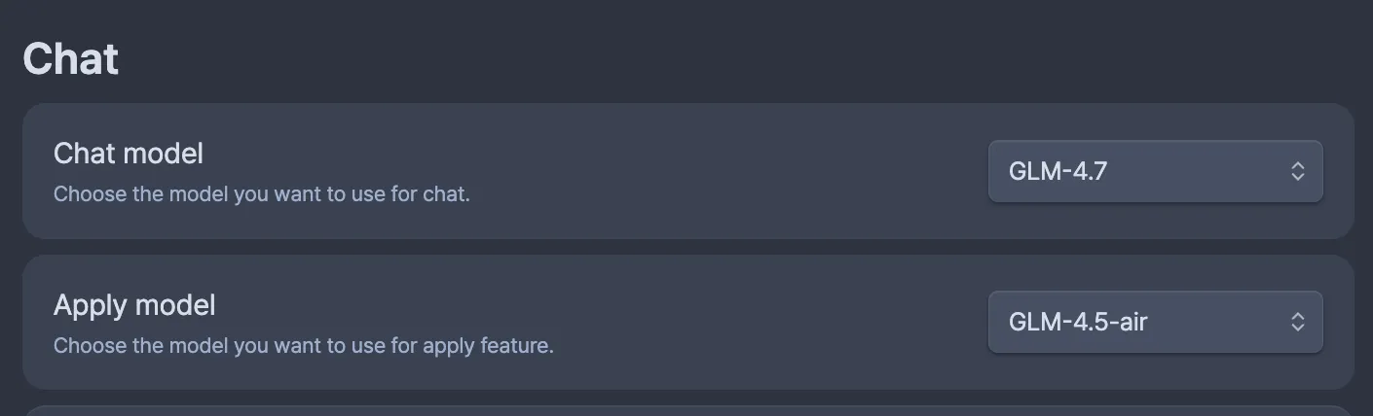Expand the model selector showing GLM-4.5-air

[1155, 322]
